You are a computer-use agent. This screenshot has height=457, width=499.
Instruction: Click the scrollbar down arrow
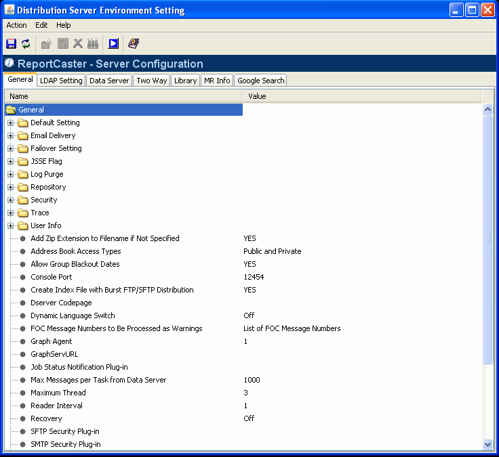[487, 444]
